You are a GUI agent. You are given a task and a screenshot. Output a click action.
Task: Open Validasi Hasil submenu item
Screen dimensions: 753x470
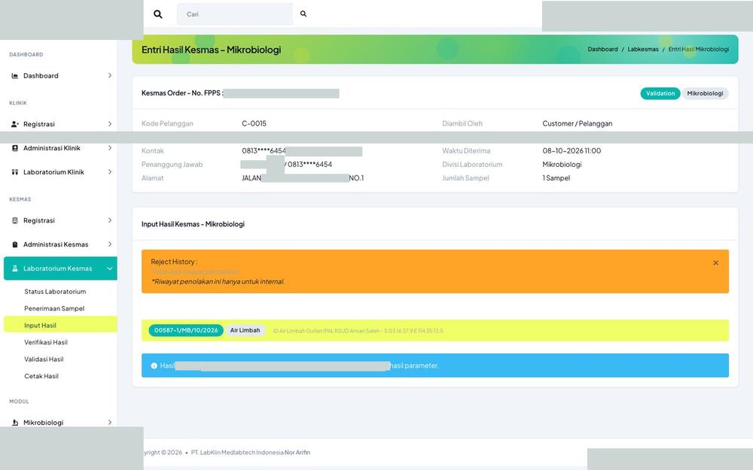[x=44, y=359]
